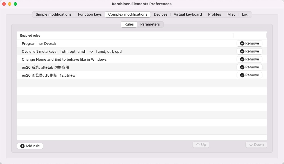Switch to the Parameters sub-tab
Screen dimensions: 284x164
click(150, 24)
